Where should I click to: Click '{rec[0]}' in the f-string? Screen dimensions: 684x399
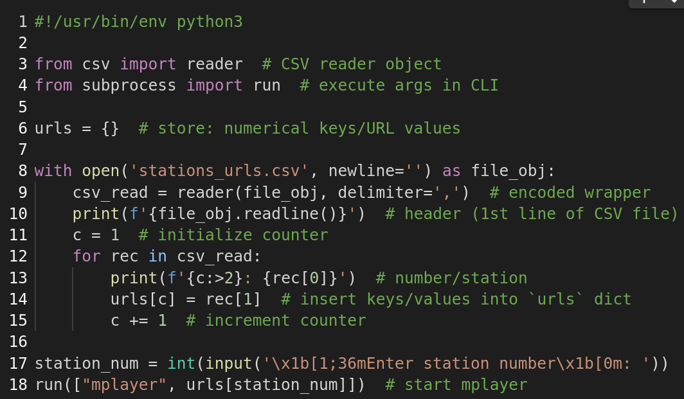(300, 278)
